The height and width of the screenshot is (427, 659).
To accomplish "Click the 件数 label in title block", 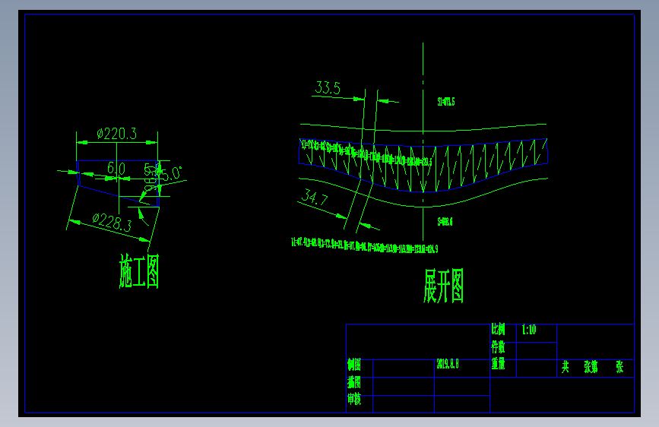I will pos(498,347).
